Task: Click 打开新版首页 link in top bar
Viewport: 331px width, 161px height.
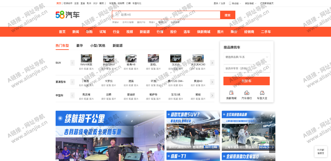Action: [267, 3]
